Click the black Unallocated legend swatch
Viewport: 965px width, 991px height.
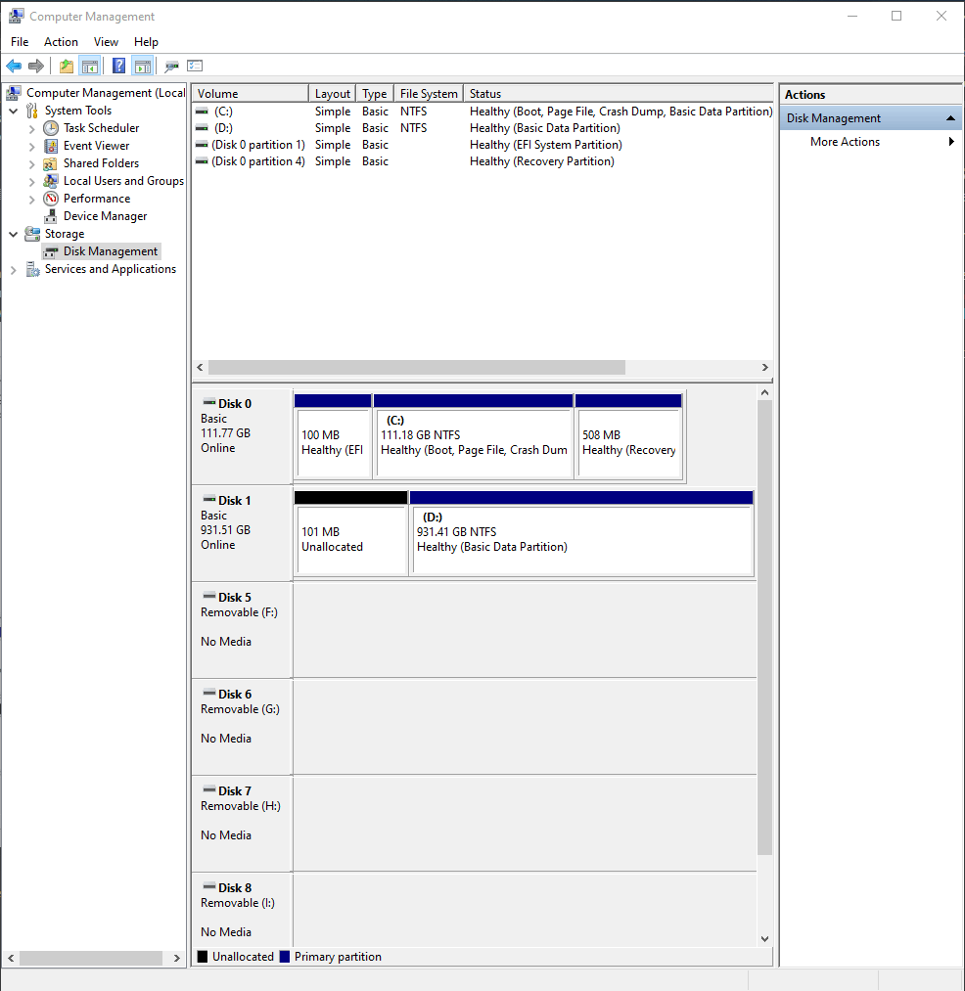[203, 956]
